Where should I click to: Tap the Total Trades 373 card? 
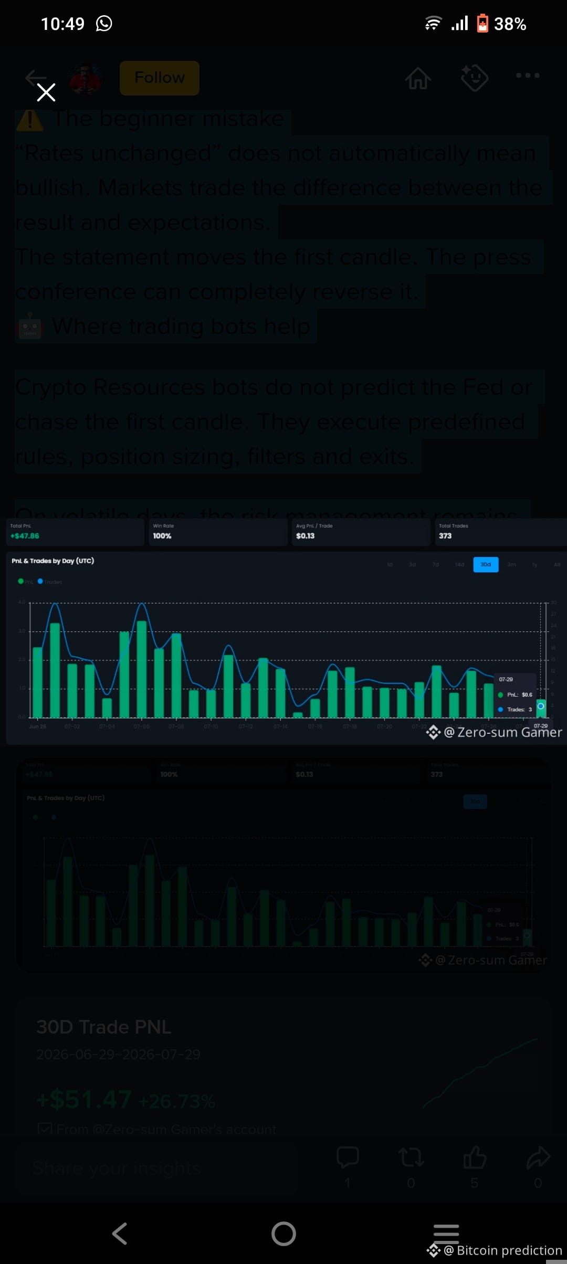pos(500,532)
